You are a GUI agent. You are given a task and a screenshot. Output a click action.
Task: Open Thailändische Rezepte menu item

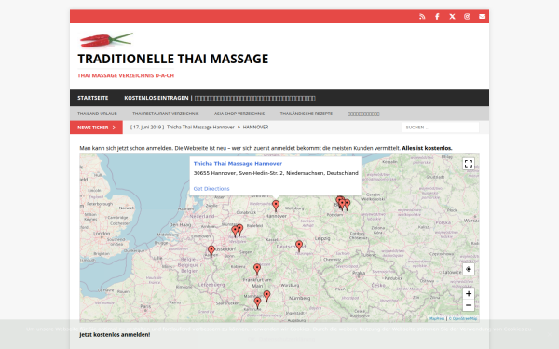[307, 114]
